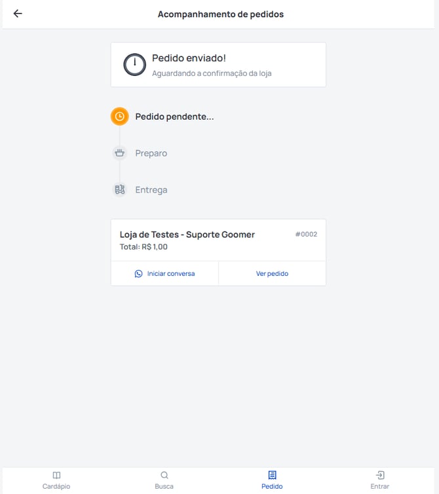Open the Entrar tab label

[380, 487]
